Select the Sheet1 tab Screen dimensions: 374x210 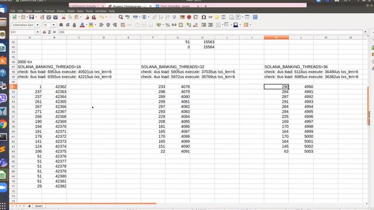[39, 206]
